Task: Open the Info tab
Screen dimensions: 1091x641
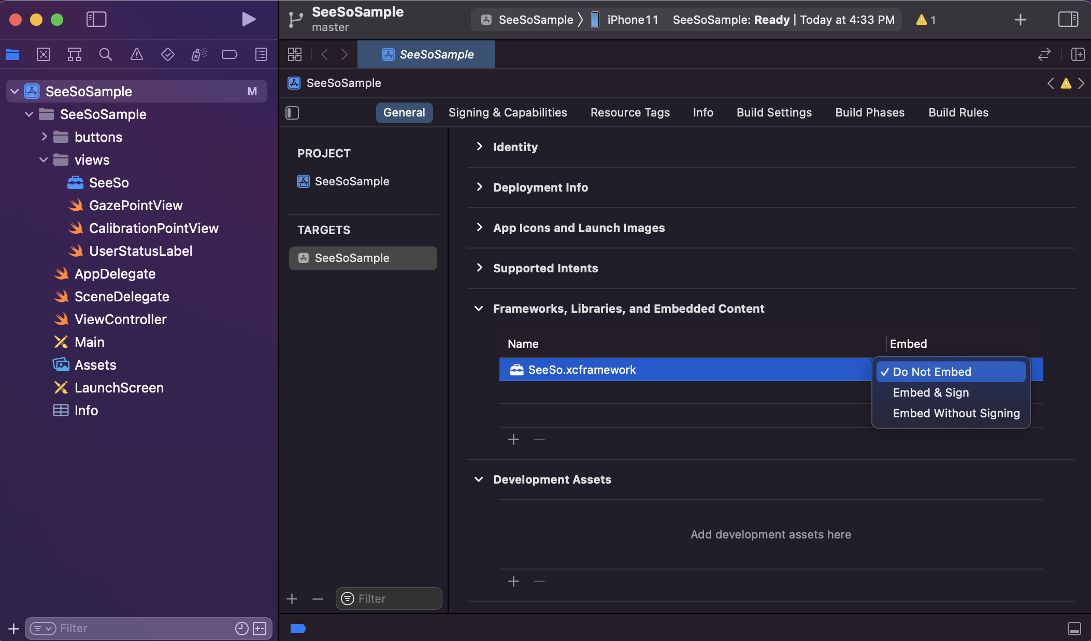Action: [x=703, y=113]
